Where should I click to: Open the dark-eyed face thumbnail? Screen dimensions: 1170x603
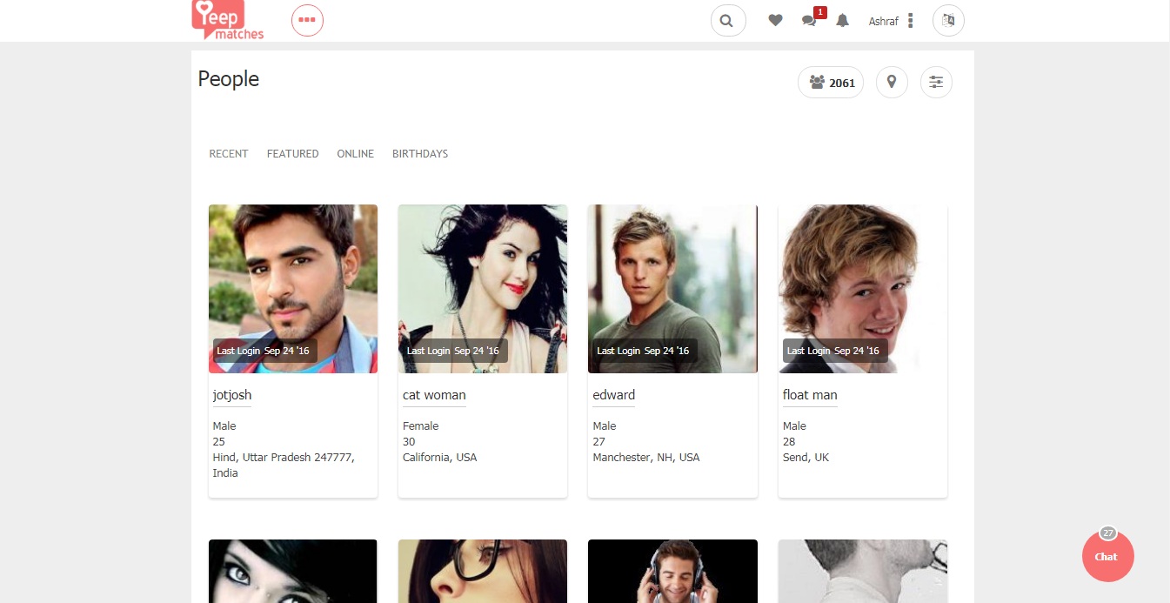pyautogui.click(x=293, y=571)
